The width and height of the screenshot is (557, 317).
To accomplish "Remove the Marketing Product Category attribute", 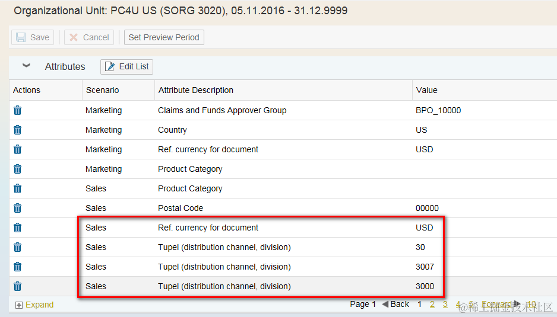I will 18,169.
